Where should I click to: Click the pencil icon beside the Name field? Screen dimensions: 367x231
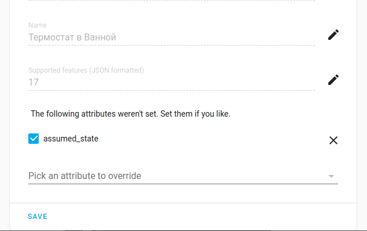tap(333, 35)
